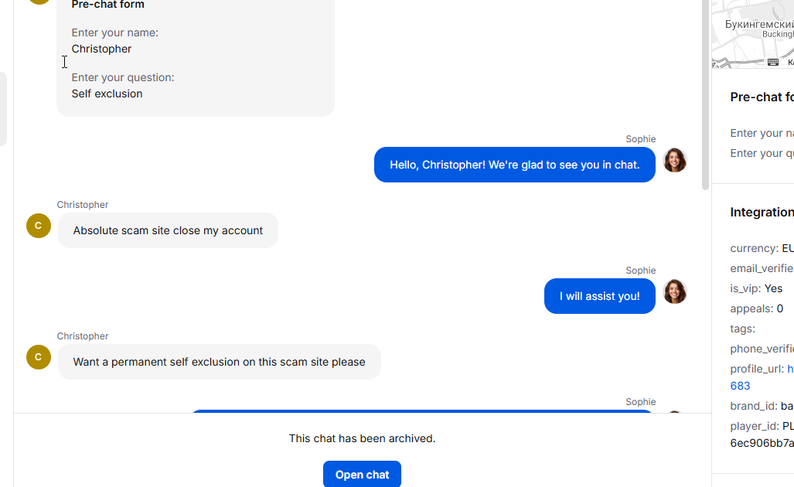Viewport: 794px width, 487px height.
Task: Click the 'This chat has been archived.' notice
Action: (x=362, y=438)
